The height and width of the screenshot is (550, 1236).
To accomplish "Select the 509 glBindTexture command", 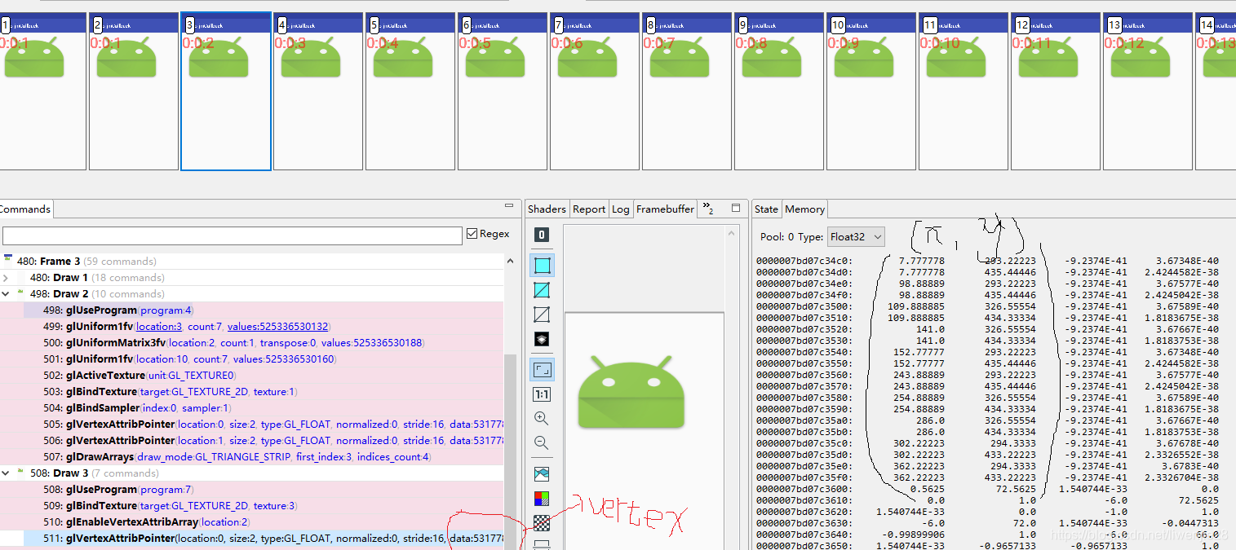I will pos(251,506).
